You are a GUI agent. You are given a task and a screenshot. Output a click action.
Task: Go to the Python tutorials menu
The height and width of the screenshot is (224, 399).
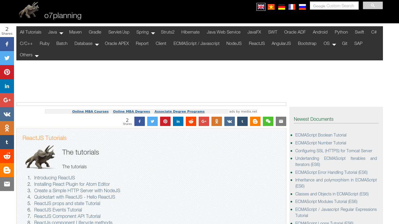[x=341, y=32]
